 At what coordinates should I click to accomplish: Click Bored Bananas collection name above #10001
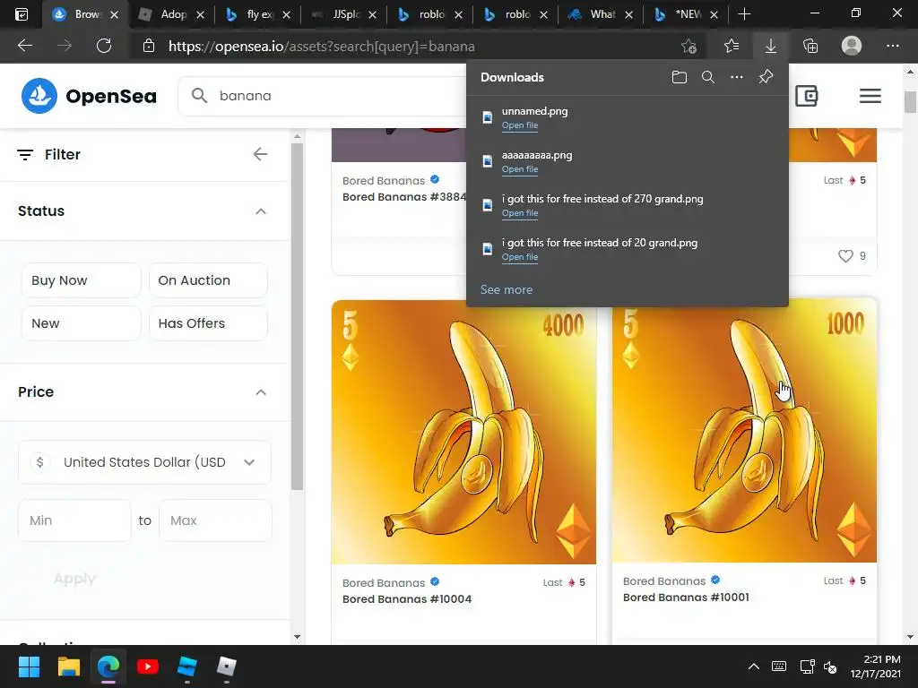pos(664,580)
